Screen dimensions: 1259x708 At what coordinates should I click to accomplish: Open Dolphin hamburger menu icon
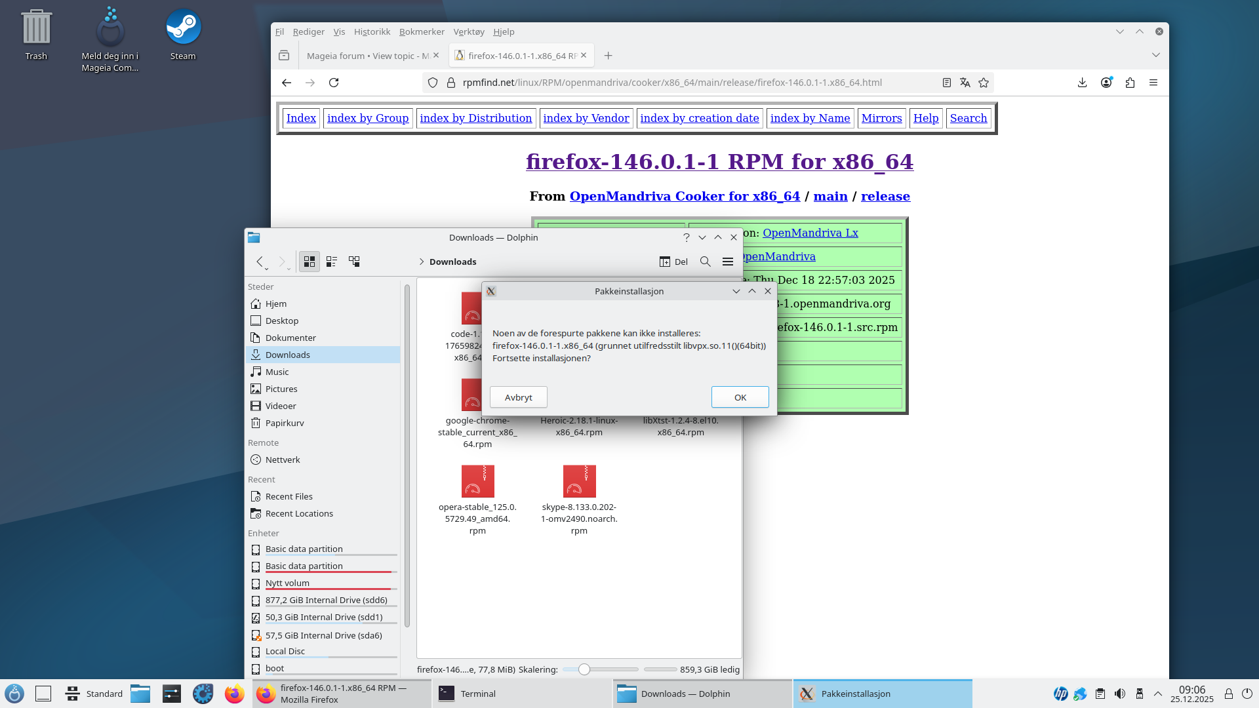[x=728, y=262]
